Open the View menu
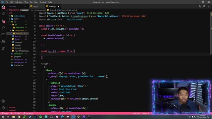The width and height of the screenshot is (212, 119). [x=26, y=2]
